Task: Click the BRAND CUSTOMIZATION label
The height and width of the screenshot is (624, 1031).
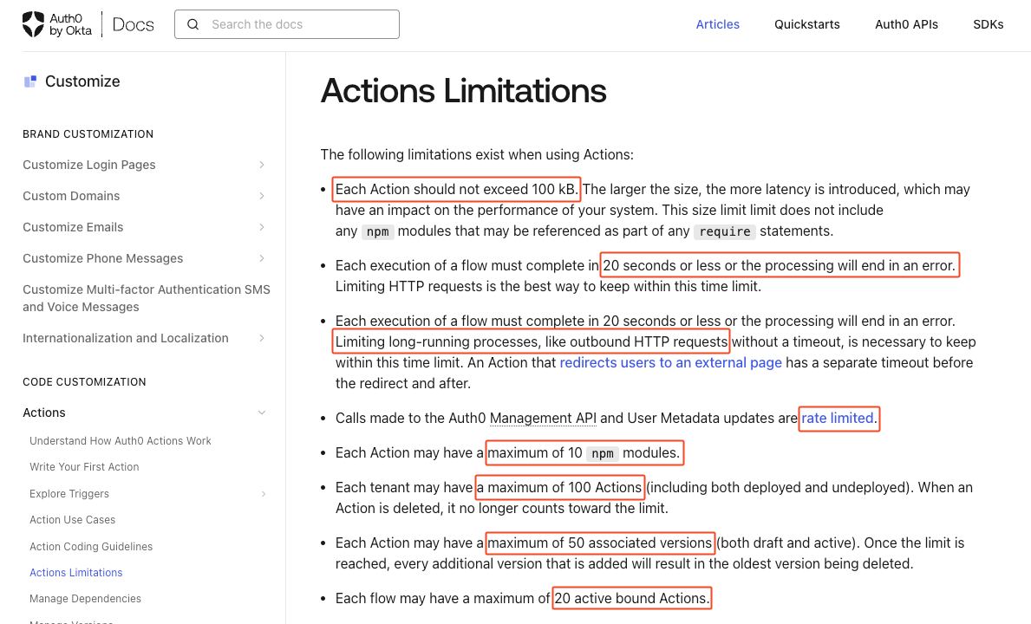Action: tap(88, 134)
